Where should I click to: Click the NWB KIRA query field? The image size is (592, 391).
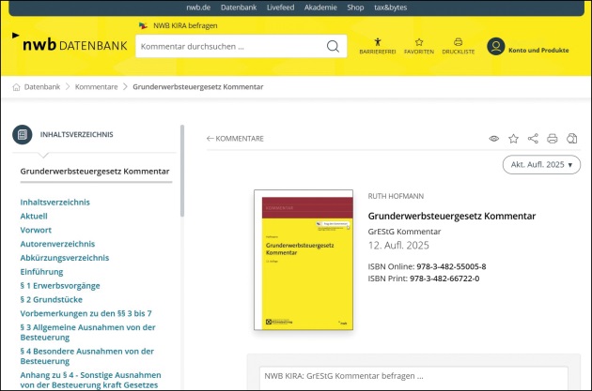tap(413, 376)
